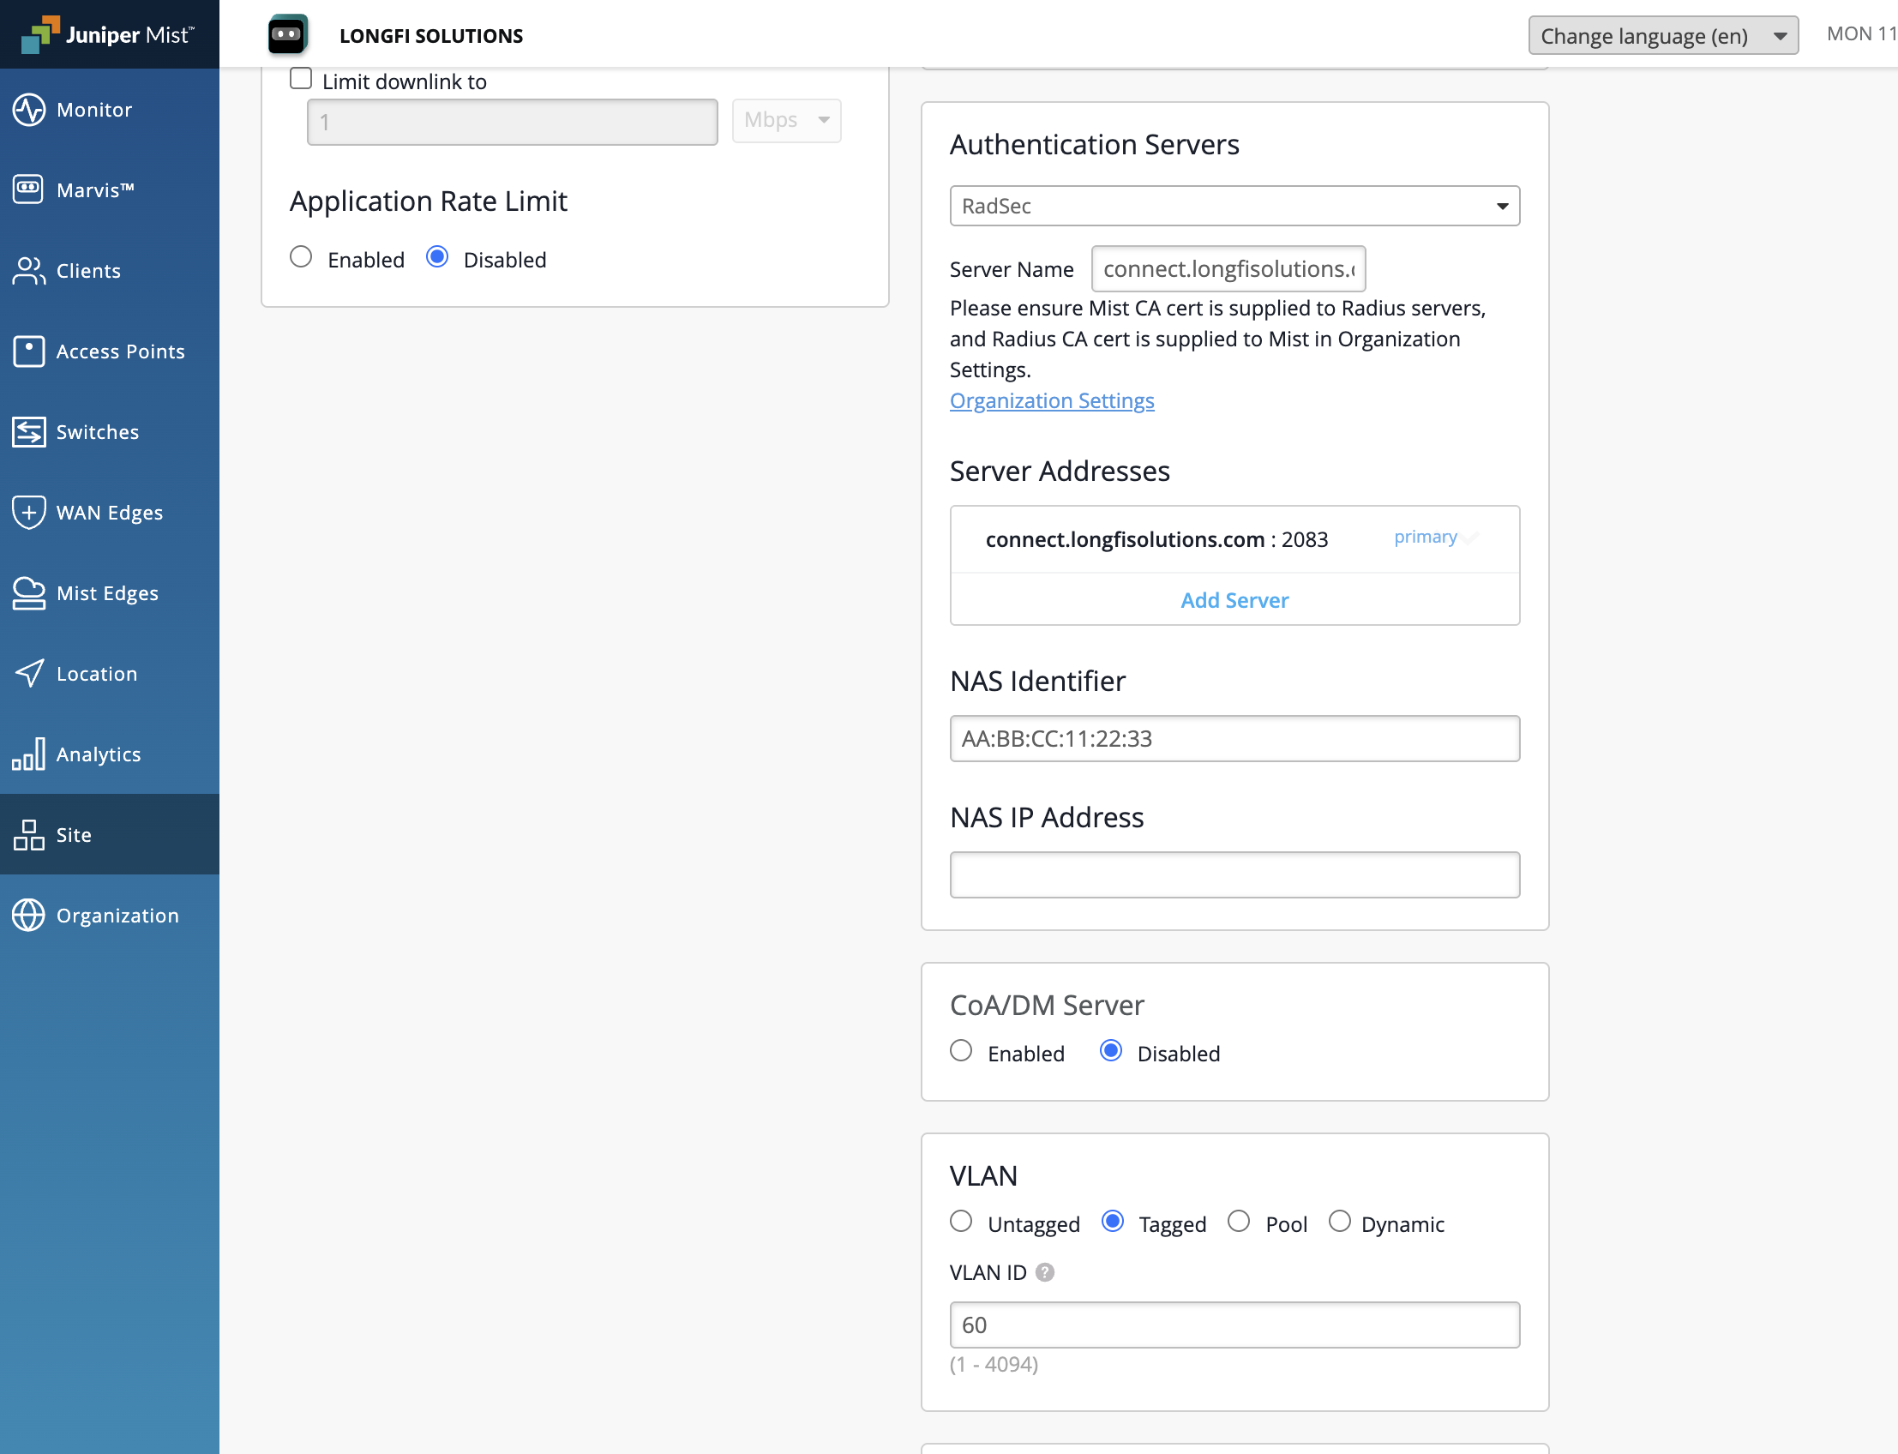Click the VLAN ID input field
Image resolution: width=1898 pixels, height=1454 pixels.
click(x=1234, y=1325)
